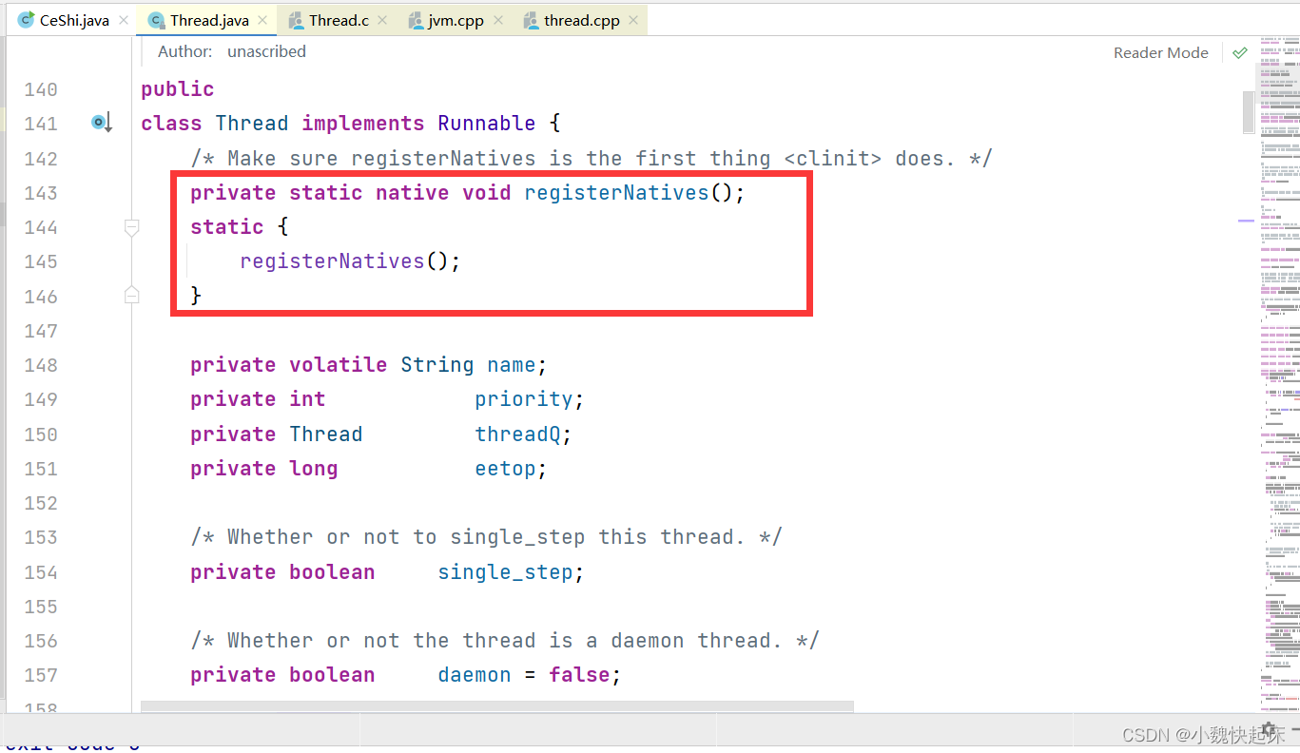This screenshot has height=753, width=1300.
Task: Click the long keyword on line 151
Action: point(314,469)
